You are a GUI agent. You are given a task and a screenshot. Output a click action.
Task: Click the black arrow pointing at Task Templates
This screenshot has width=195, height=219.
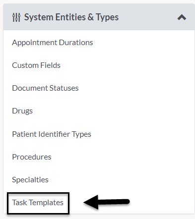click(107, 202)
